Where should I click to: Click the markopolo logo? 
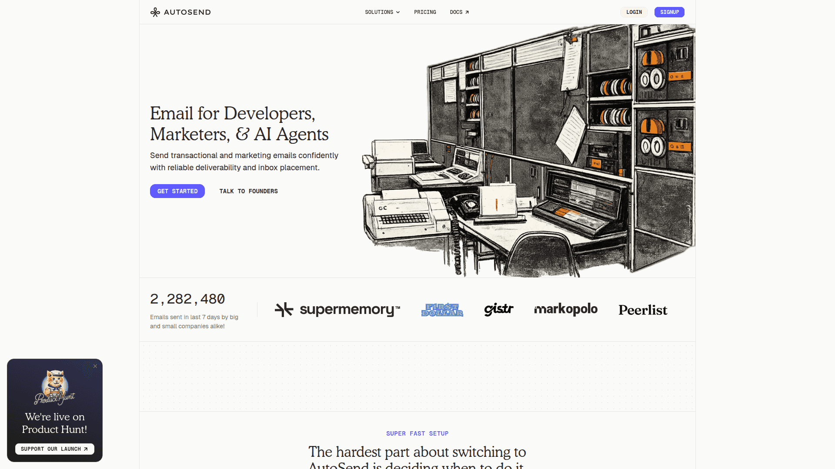click(x=566, y=309)
